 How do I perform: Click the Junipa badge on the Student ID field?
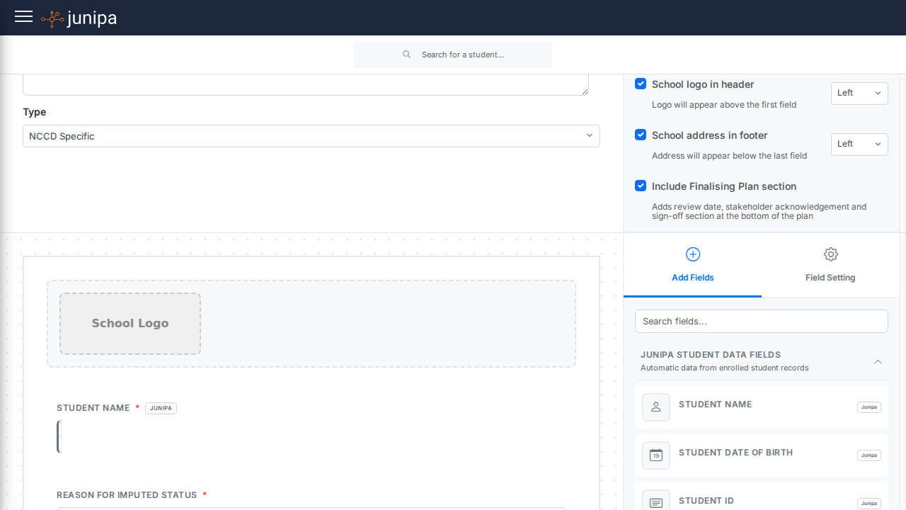(x=869, y=504)
